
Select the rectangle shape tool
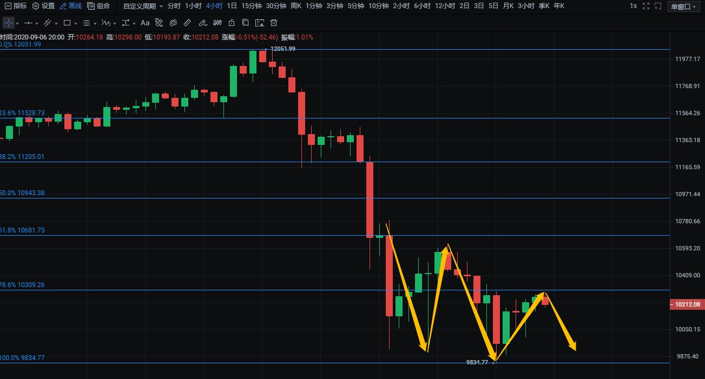(x=67, y=23)
